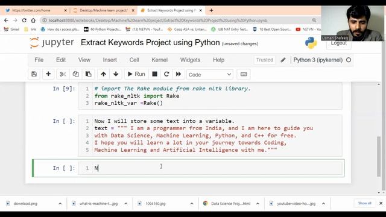This screenshot has width=386, height=217.
Task: Click the Python logo icon
Action: click(311, 43)
